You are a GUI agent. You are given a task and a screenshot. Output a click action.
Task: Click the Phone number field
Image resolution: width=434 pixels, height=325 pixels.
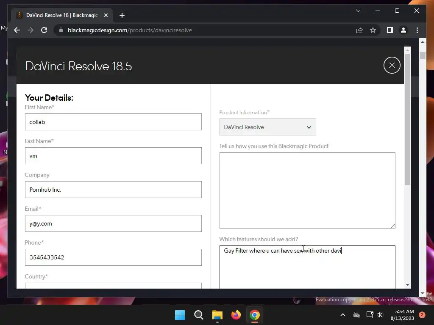click(113, 257)
